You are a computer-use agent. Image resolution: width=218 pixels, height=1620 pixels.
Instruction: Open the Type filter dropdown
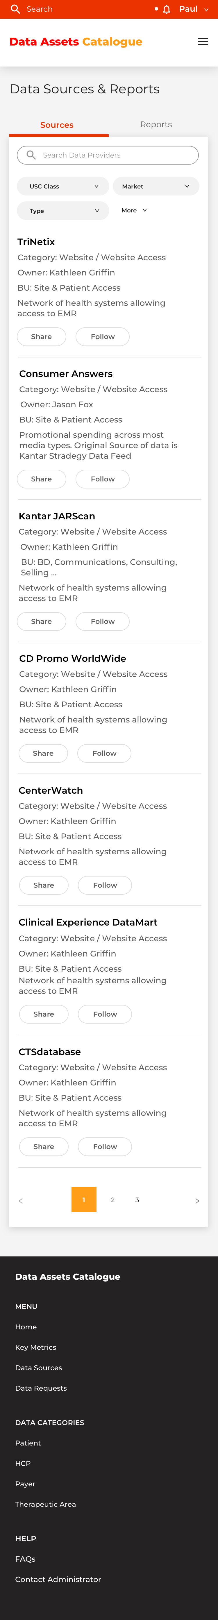tap(63, 211)
